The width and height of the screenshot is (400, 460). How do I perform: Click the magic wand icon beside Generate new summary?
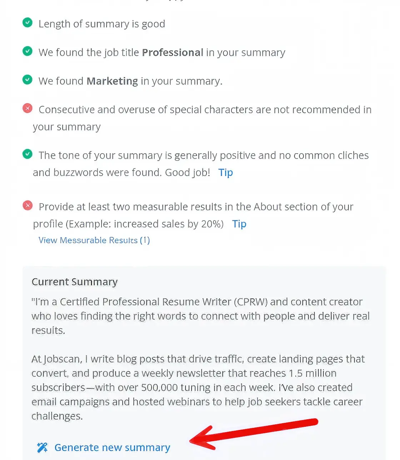(x=42, y=447)
